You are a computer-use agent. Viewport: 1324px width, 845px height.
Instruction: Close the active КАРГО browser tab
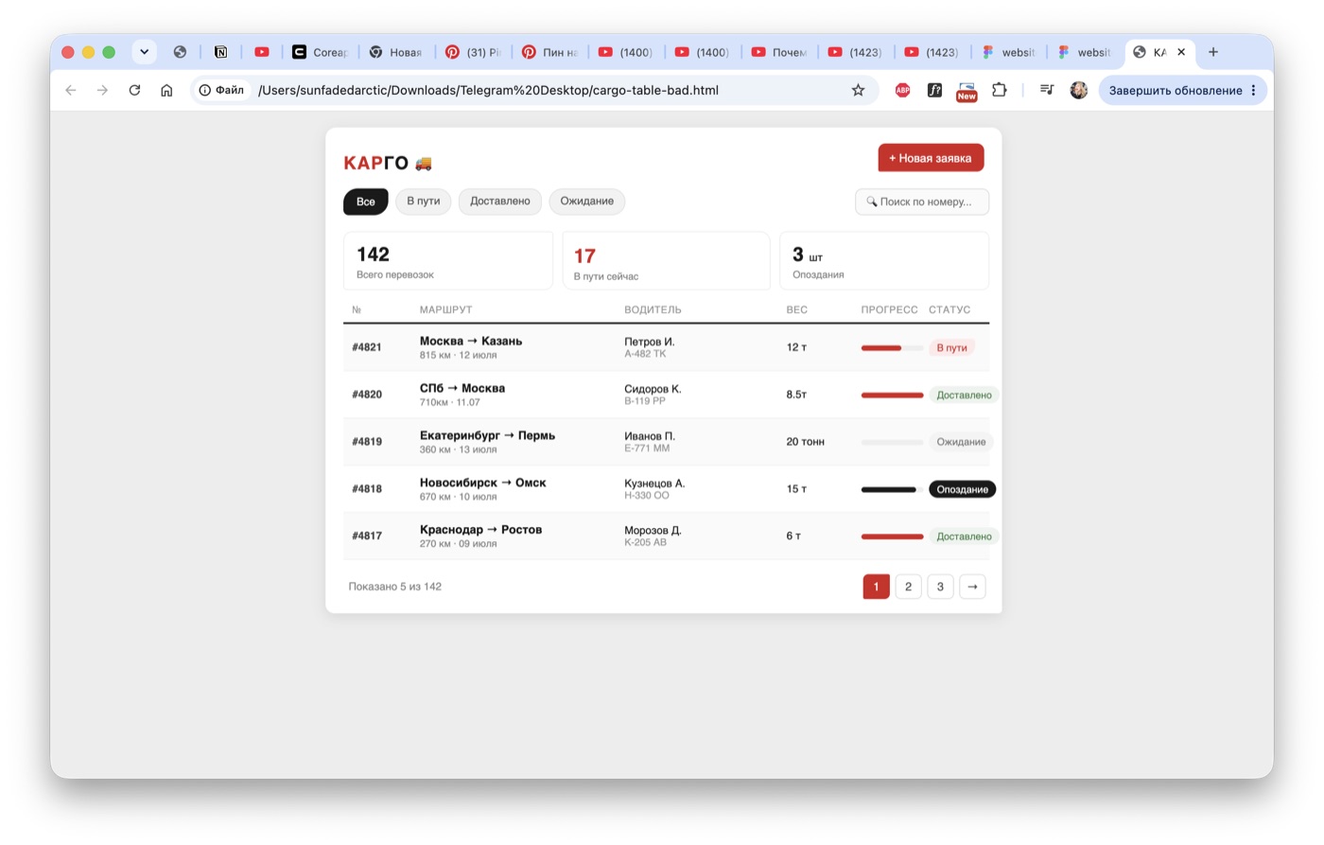coord(1181,52)
